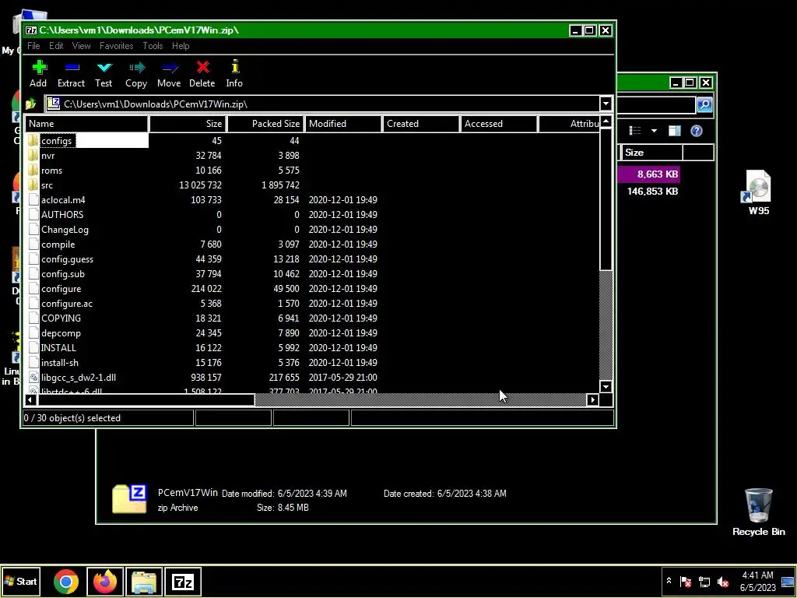Viewport: 797px width, 598px height.
Task: Click the vertical scrollbar down arrow
Action: coord(606,387)
